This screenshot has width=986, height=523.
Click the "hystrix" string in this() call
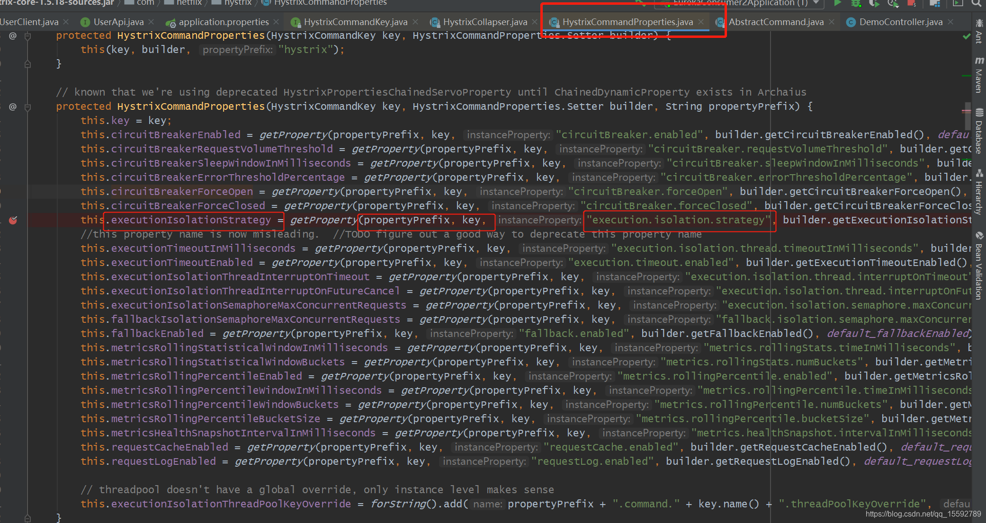[306, 50]
